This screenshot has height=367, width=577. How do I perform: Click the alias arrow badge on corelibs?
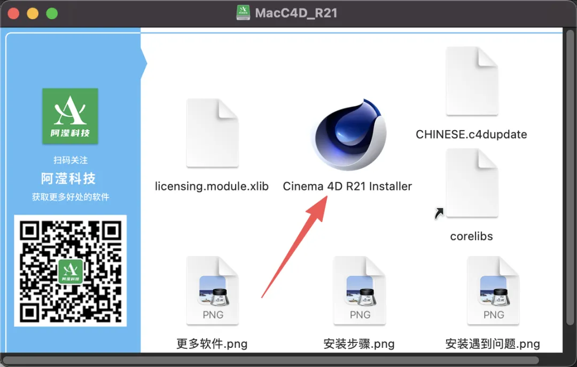[x=439, y=213]
